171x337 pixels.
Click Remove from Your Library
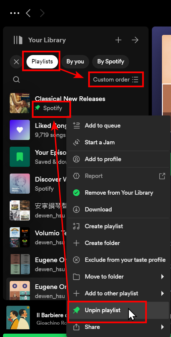(x=119, y=193)
